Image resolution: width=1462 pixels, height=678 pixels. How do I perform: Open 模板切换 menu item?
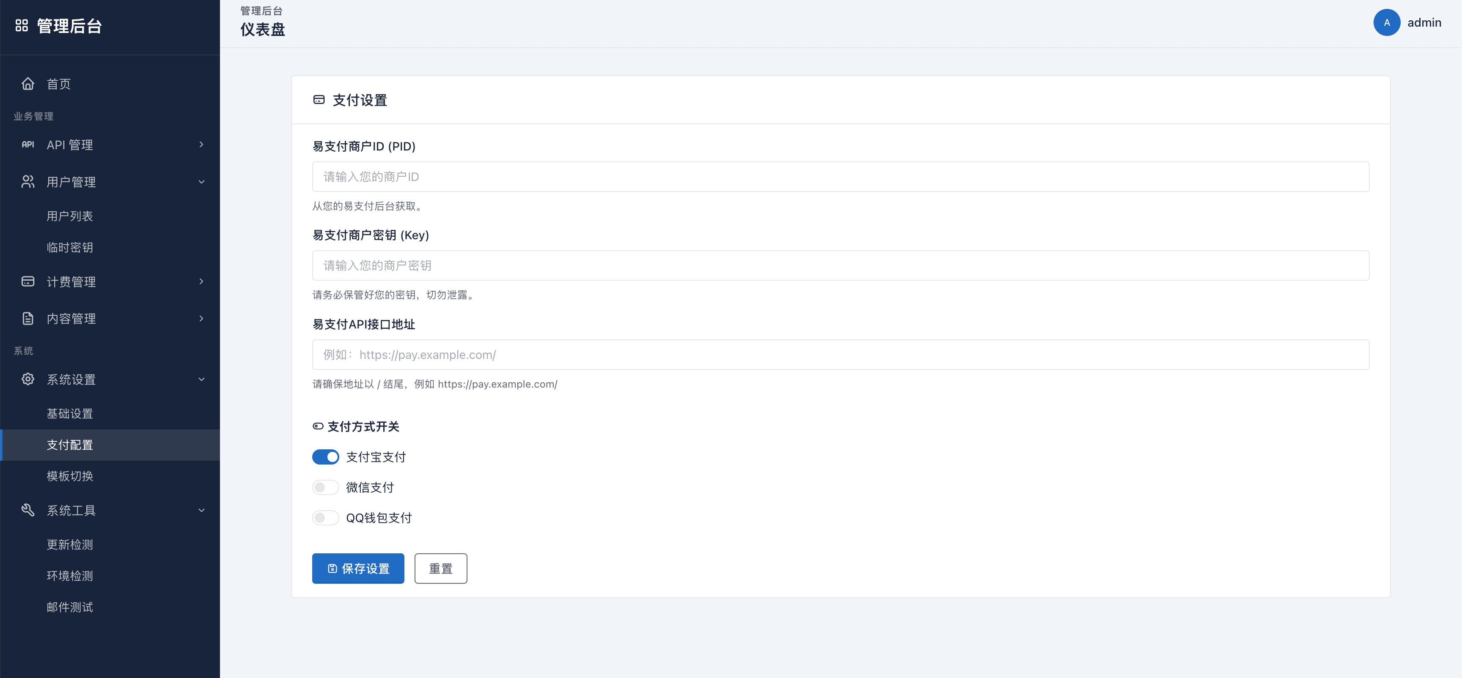pos(110,476)
